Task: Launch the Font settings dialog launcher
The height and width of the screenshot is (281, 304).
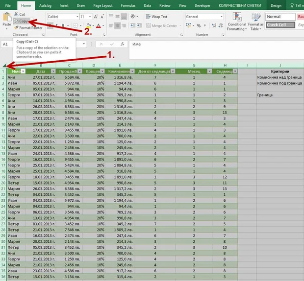Action: (104, 35)
